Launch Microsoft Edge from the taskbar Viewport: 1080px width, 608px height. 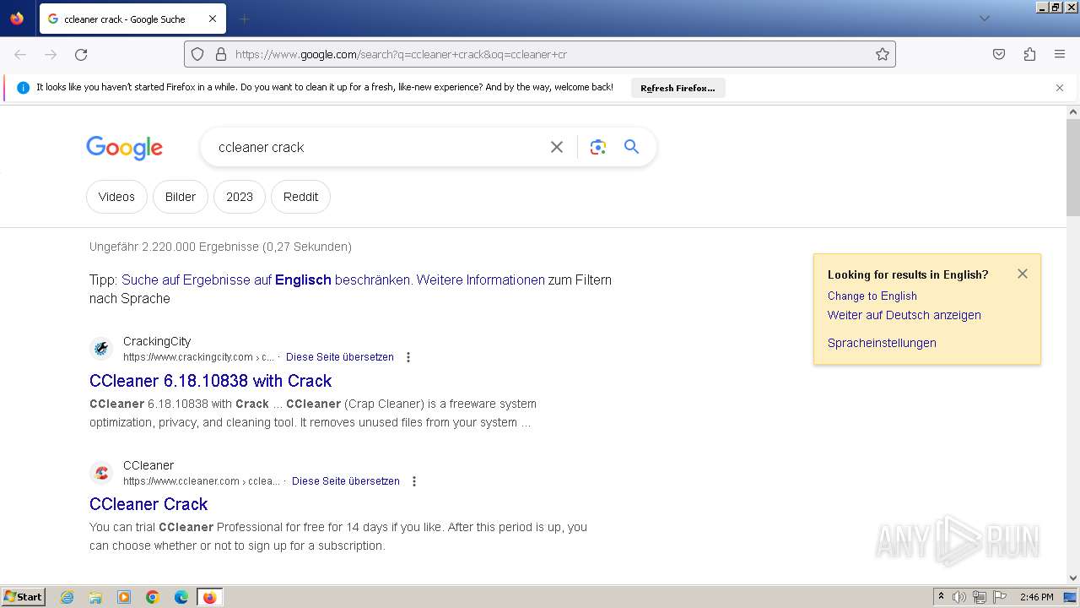(x=181, y=597)
